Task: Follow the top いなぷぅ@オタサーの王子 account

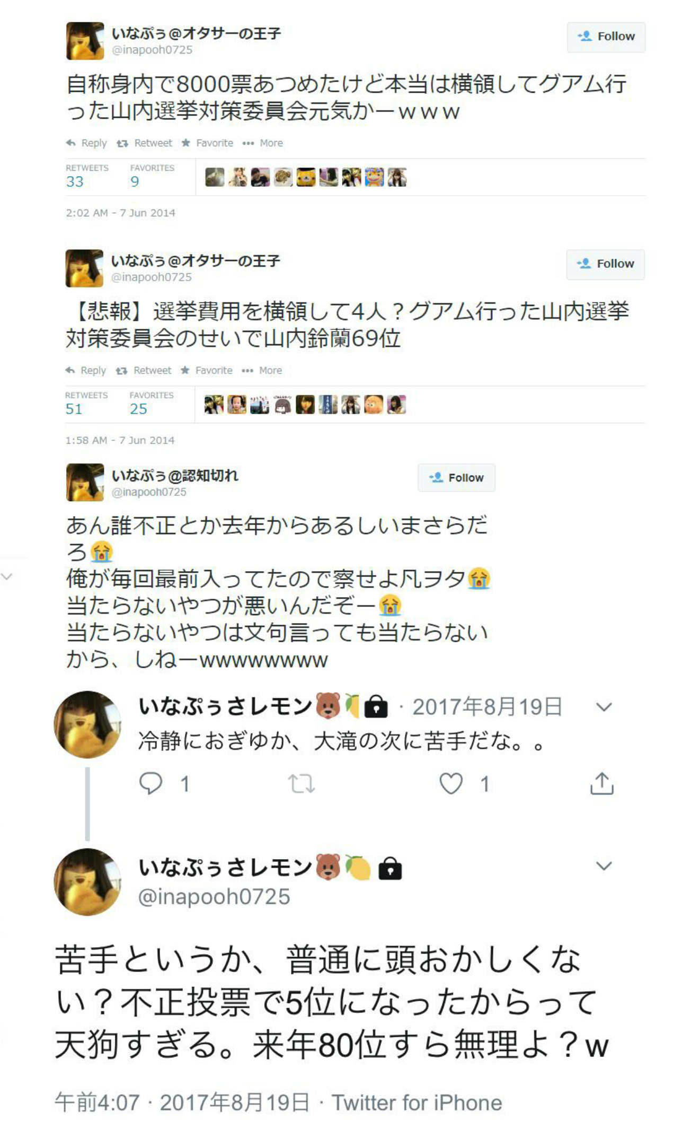Action: coord(606,37)
